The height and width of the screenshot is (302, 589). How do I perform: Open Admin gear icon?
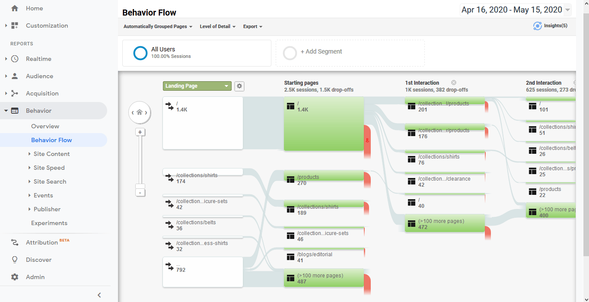[x=15, y=277]
